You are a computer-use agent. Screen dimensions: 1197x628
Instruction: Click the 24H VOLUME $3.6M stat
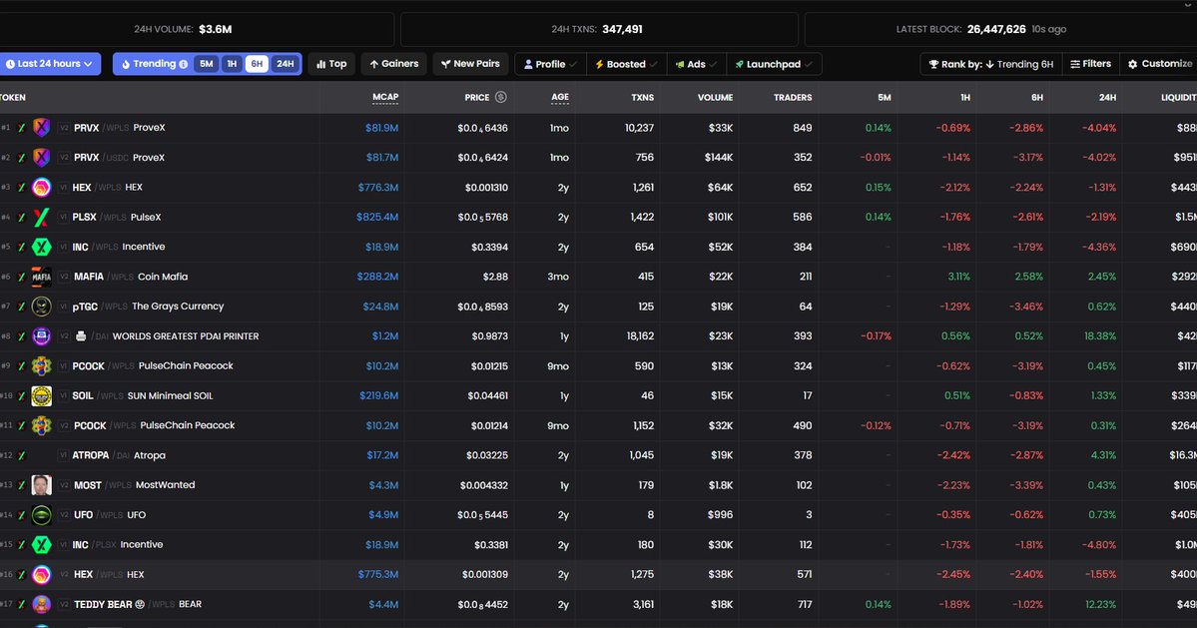click(183, 29)
